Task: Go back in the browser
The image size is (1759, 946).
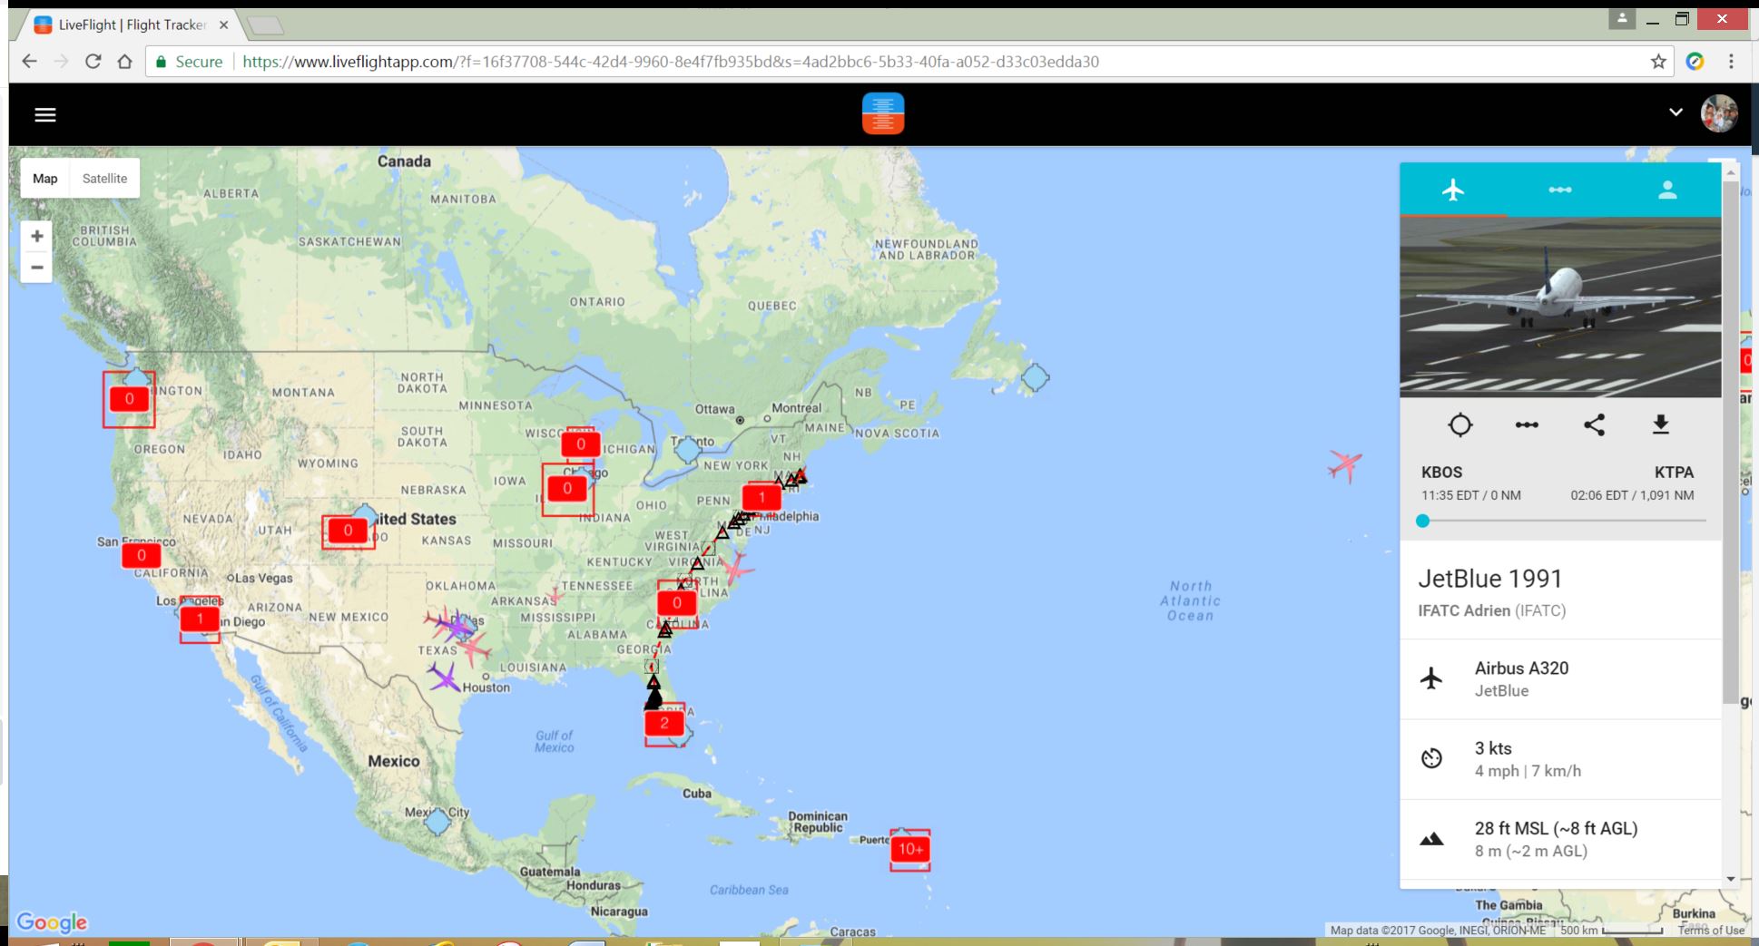Action: 29,62
